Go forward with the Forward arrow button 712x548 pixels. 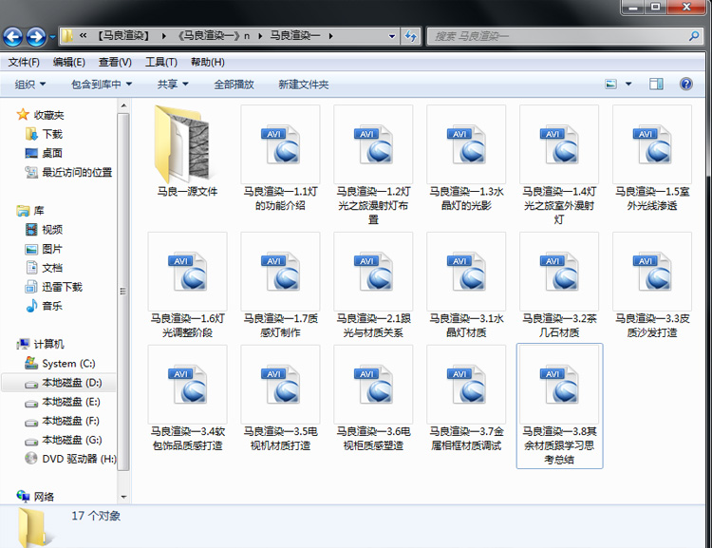[36, 36]
